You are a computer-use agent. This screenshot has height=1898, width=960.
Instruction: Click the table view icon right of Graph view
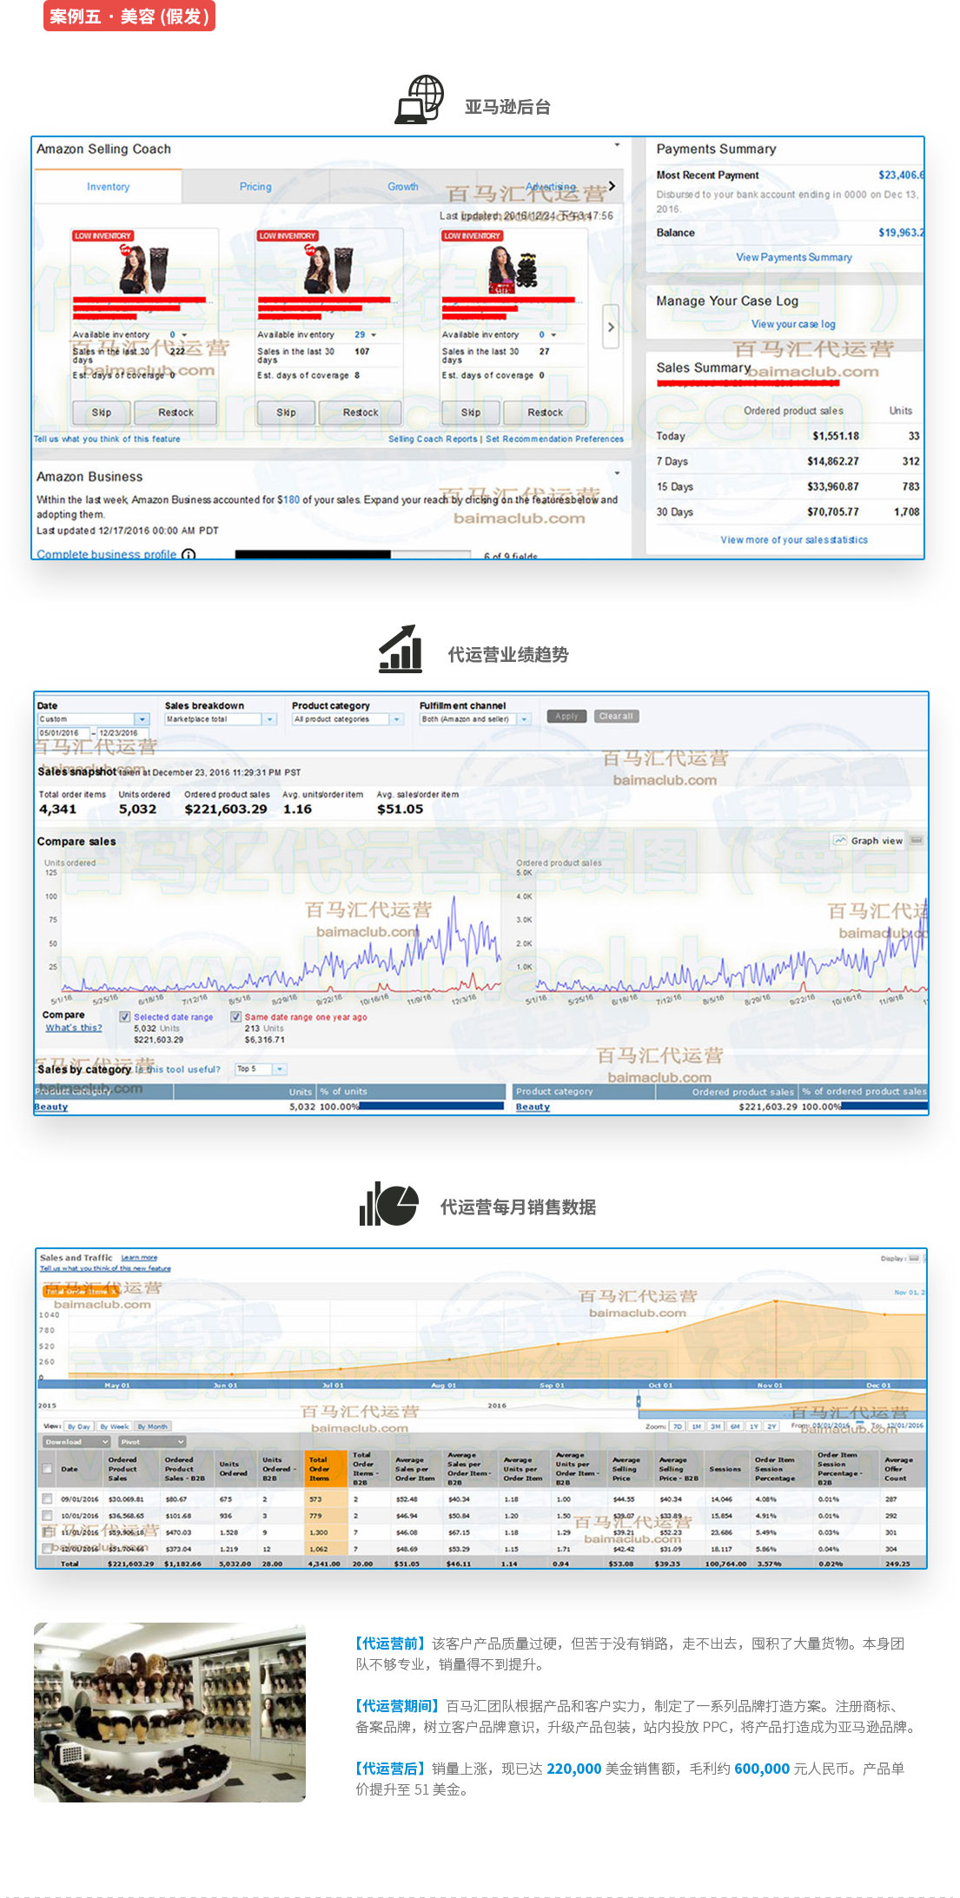(917, 841)
